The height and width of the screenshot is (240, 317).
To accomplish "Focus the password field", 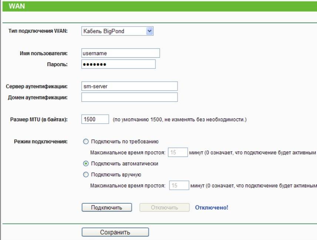I will click(x=118, y=65).
